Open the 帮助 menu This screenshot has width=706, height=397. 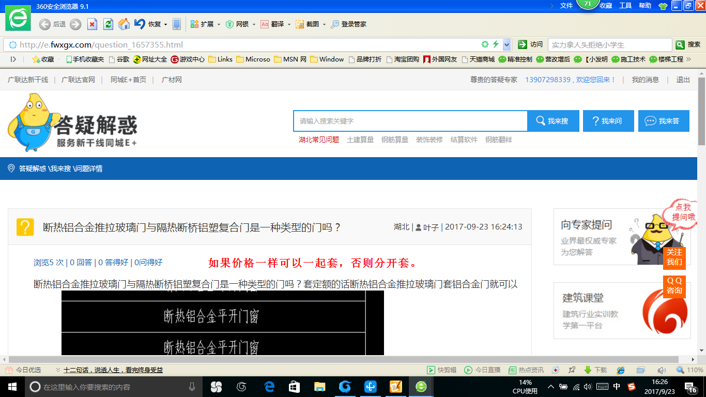[x=645, y=6]
